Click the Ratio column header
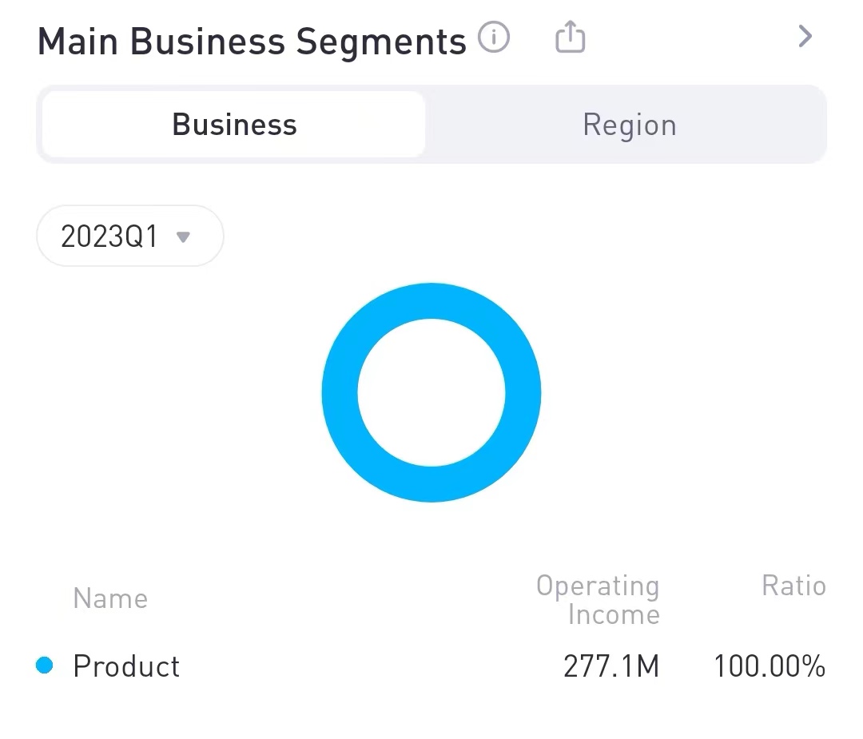Image resolution: width=863 pixels, height=739 pixels. tap(793, 586)
